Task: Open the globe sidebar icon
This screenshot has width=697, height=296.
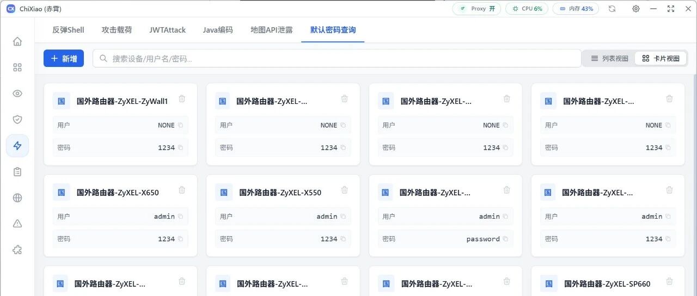Action: [17, 198]
